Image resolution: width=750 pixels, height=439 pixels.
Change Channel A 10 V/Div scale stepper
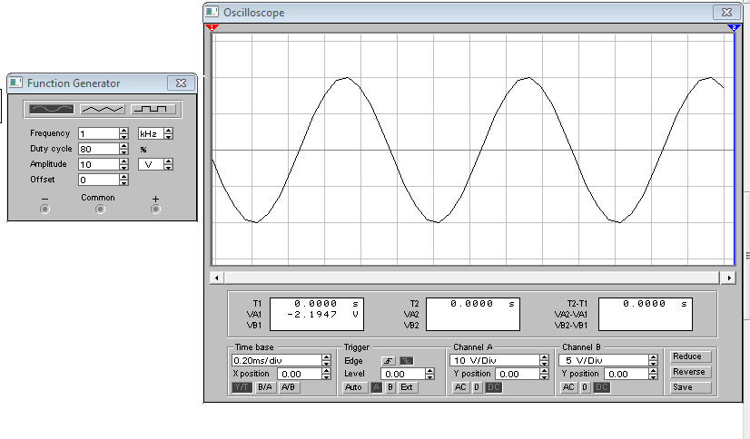544,360
